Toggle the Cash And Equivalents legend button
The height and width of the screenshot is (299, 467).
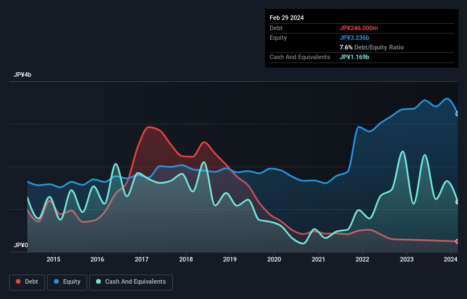pyautogui.click(x=131, y=282)
